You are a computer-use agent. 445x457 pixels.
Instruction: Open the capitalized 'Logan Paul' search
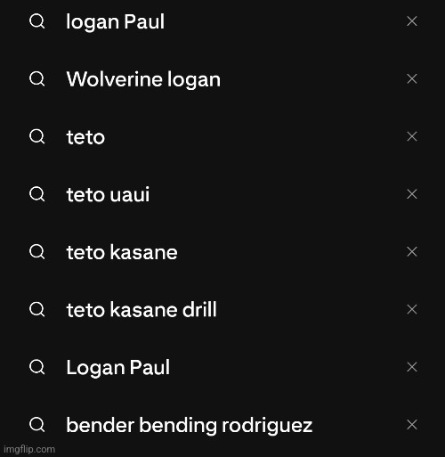pyautogui.click(x=117, y=368)
